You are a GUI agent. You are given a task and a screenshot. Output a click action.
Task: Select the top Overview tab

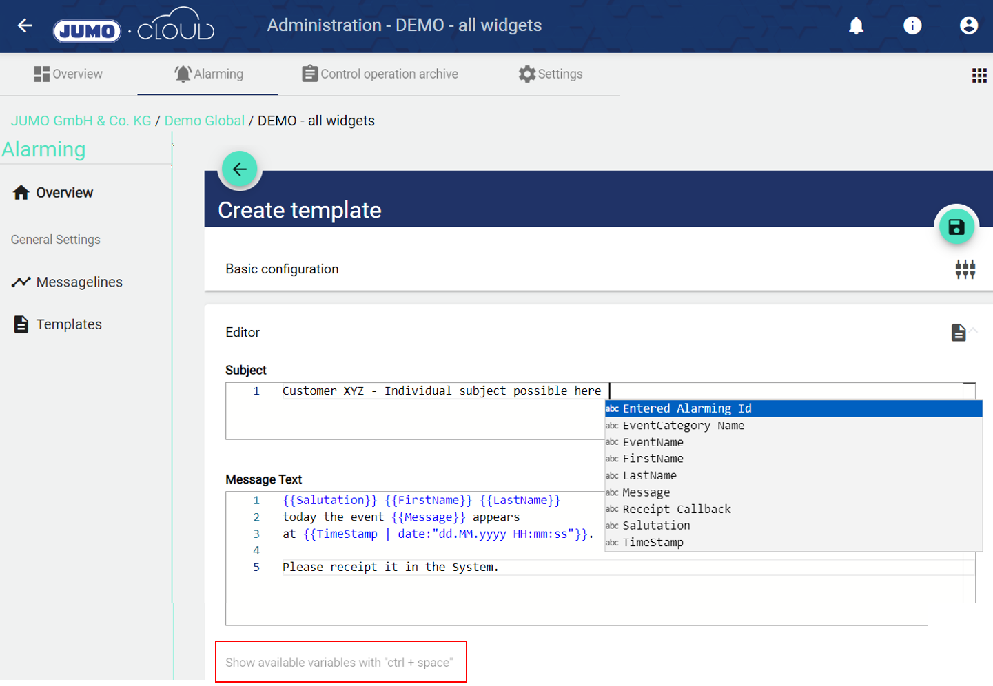(68, 74)
